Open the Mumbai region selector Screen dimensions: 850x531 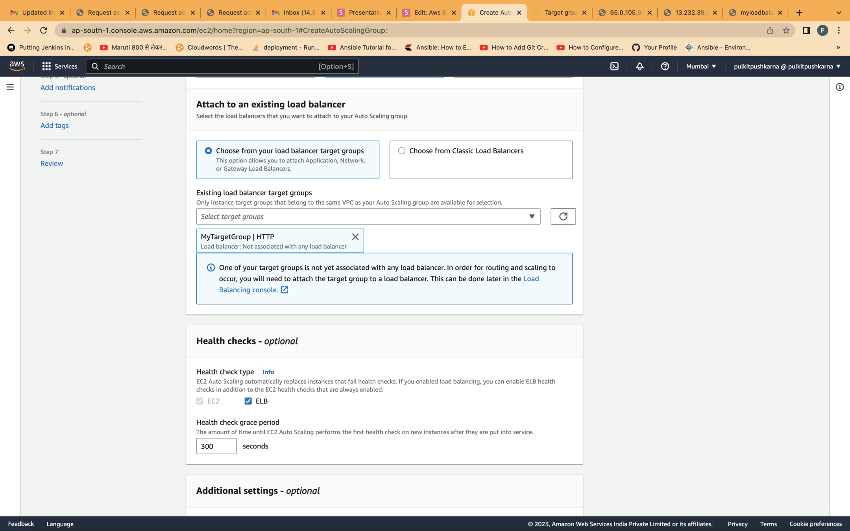point(700,66)
